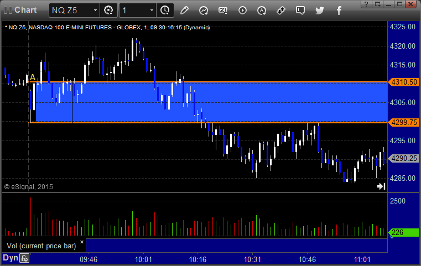The width and height of the screenshot is (421, 266).
Task: Click the Chart window title text
Action: [x=25, y=10]
